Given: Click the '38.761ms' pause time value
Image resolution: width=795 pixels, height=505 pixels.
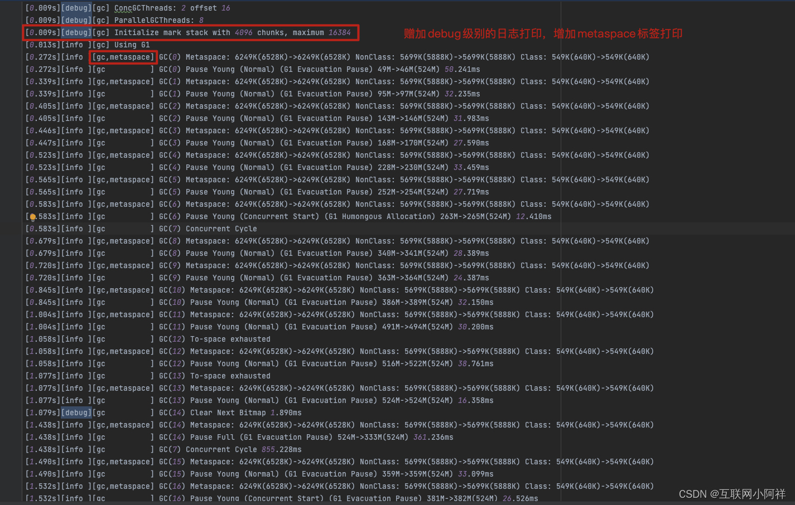Looking at the screenshot, I should (476, 363).
